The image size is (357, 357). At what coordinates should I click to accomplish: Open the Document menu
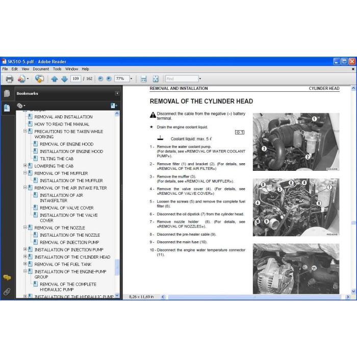coord(41,69)
